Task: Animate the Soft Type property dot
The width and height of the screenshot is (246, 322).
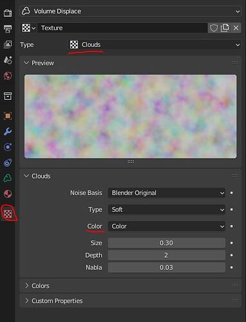Action: pyautogui.click(x=232, y=209)
